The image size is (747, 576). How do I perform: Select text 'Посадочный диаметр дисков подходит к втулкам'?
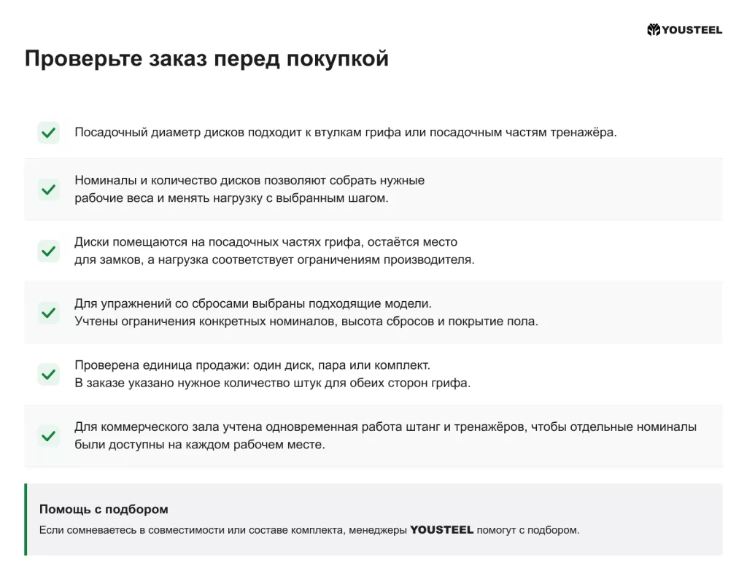coord(218,133)
